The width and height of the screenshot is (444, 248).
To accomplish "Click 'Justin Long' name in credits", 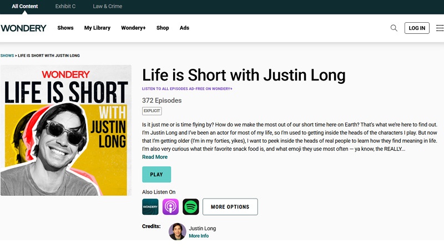I will 203,228.
